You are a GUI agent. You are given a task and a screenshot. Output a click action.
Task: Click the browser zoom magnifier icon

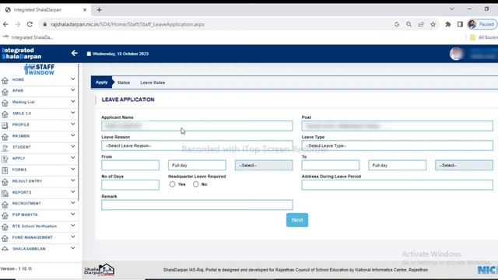click(x=409, y=24)
